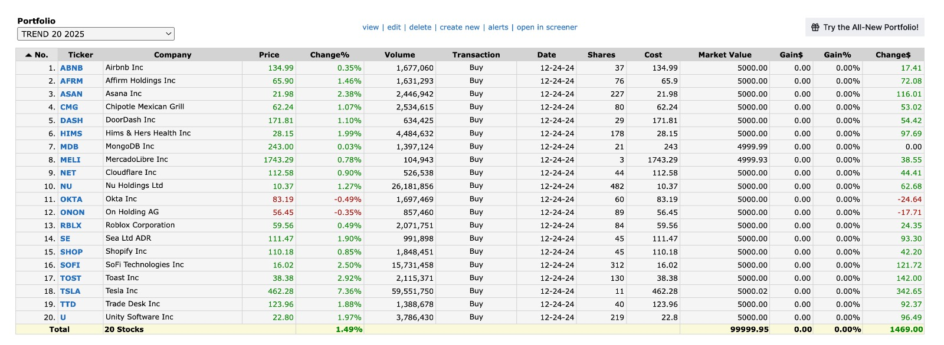Open ONON ticker link

(x=73, y=213)
